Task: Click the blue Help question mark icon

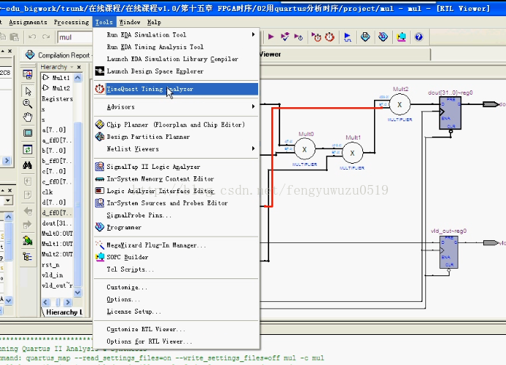Action: coord(419,37)
